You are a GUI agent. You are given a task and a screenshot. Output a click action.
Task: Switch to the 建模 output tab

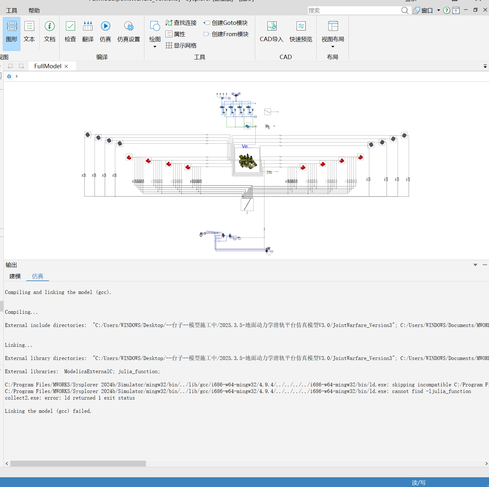pyautogui.click(x=15, y=276)
